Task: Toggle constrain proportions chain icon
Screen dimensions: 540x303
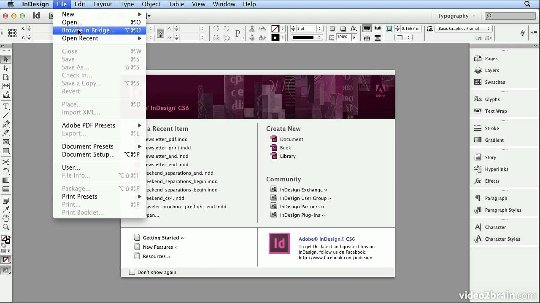Action: click(160, 33)
